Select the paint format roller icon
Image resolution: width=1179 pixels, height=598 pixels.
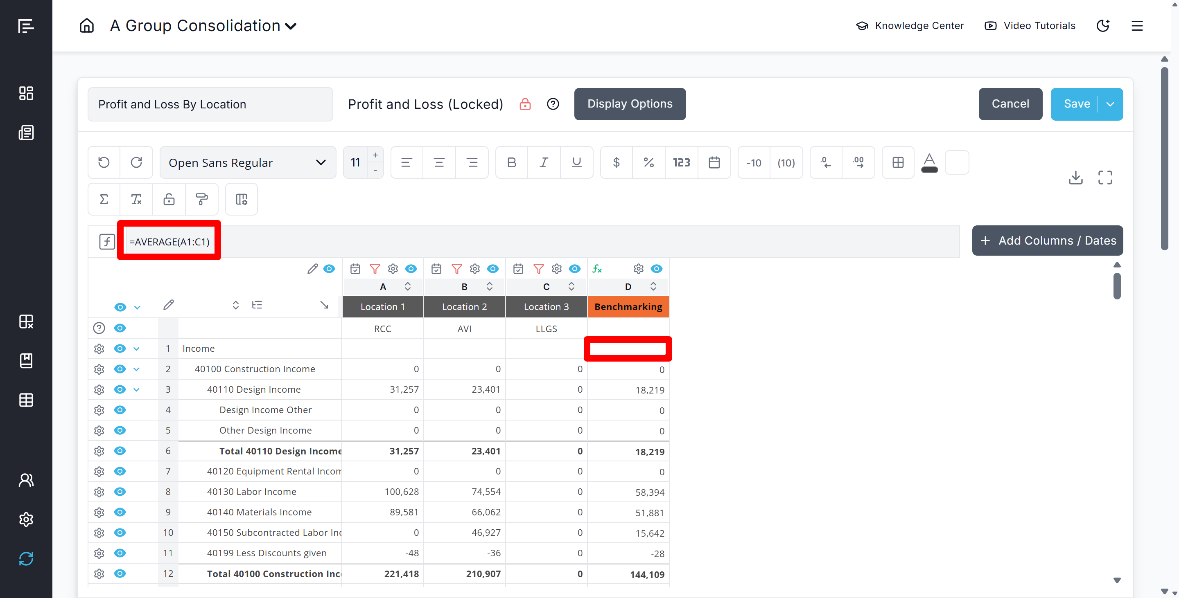tap(201, 199)
